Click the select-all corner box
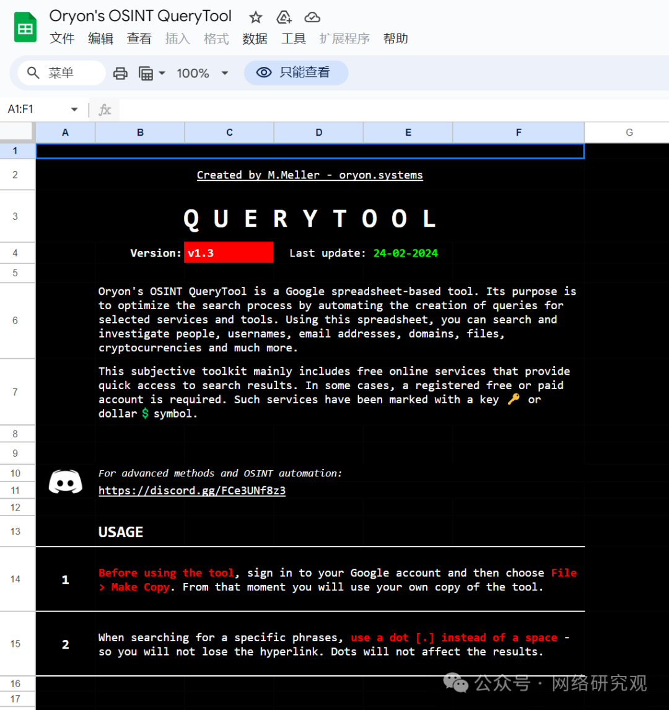 tap(17, 133)
